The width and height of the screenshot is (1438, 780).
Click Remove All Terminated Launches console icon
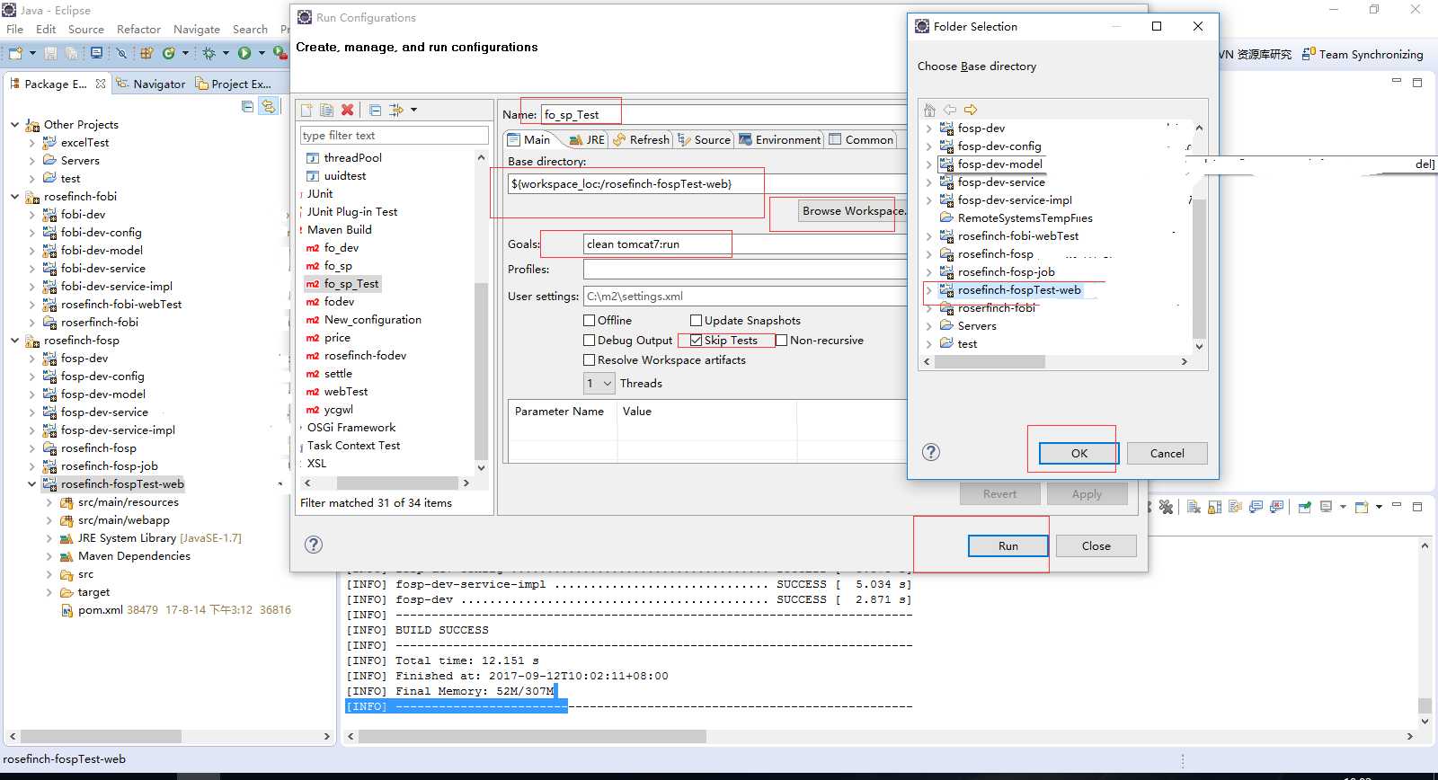[1166, 507]
